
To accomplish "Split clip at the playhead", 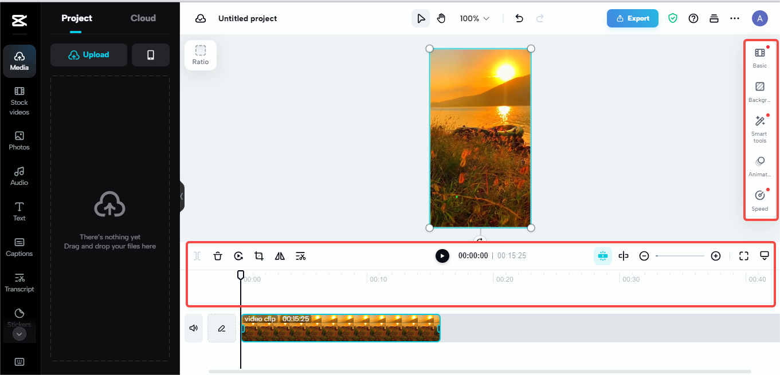I will (197, 256).
